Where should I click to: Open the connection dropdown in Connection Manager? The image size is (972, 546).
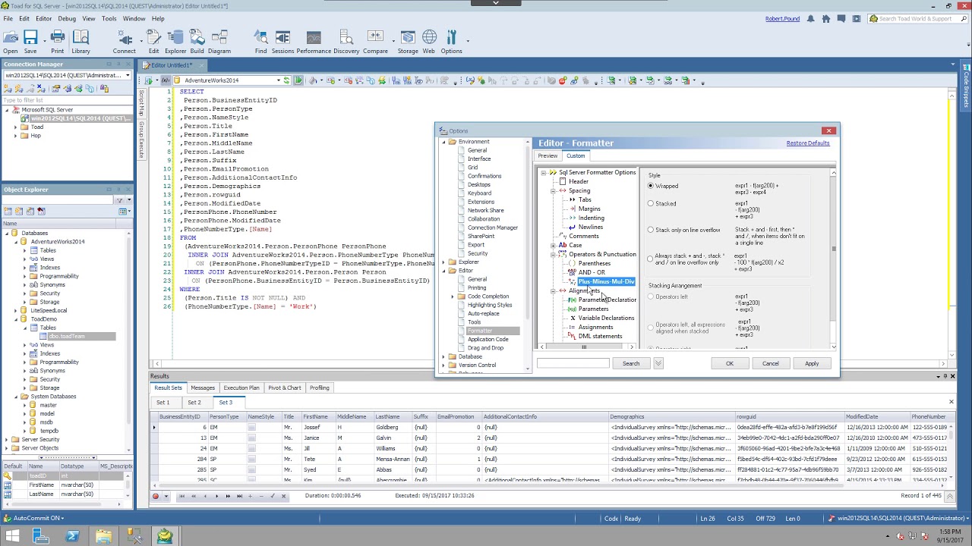point(128,76)
